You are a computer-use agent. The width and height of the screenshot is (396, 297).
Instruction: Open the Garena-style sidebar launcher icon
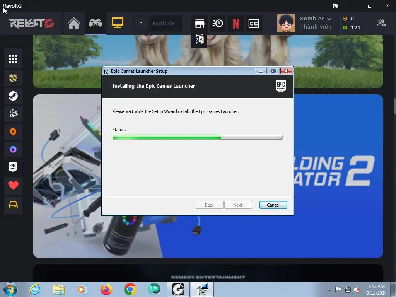pos(13,78)
